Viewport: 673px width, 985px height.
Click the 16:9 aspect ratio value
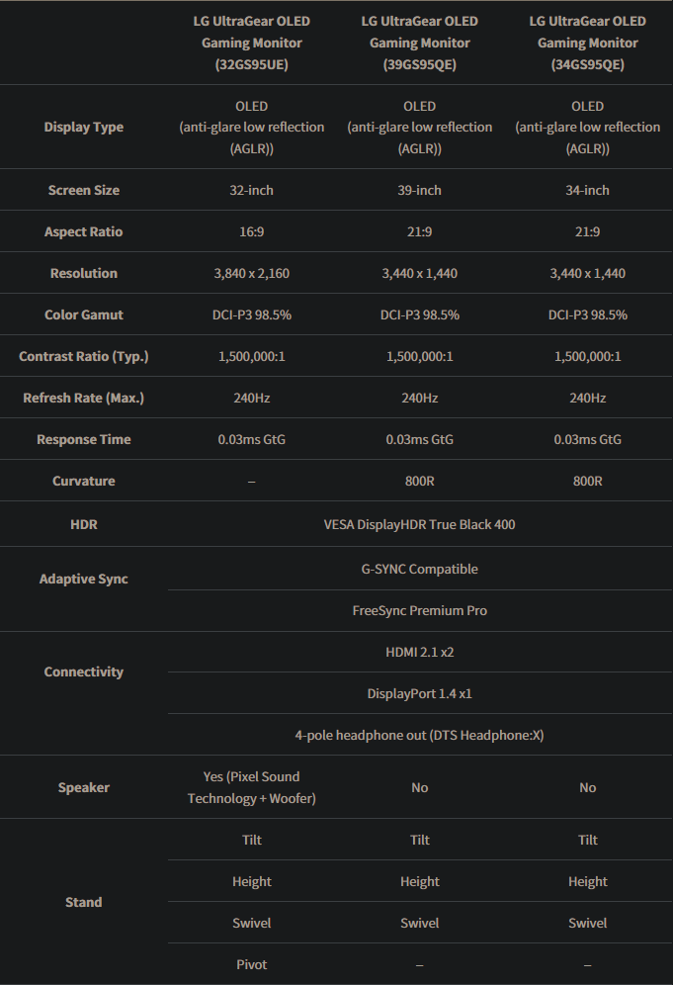251,231
